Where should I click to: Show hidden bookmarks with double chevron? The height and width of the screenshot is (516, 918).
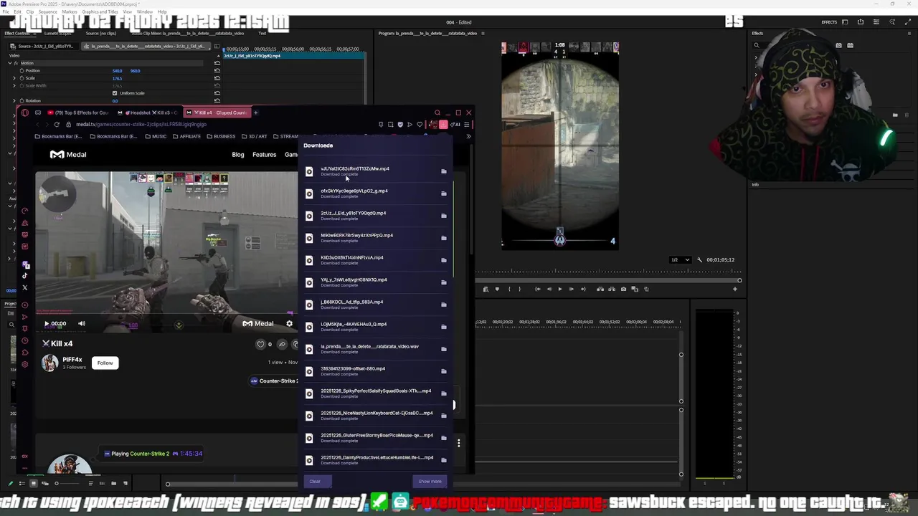pos(468,136)
